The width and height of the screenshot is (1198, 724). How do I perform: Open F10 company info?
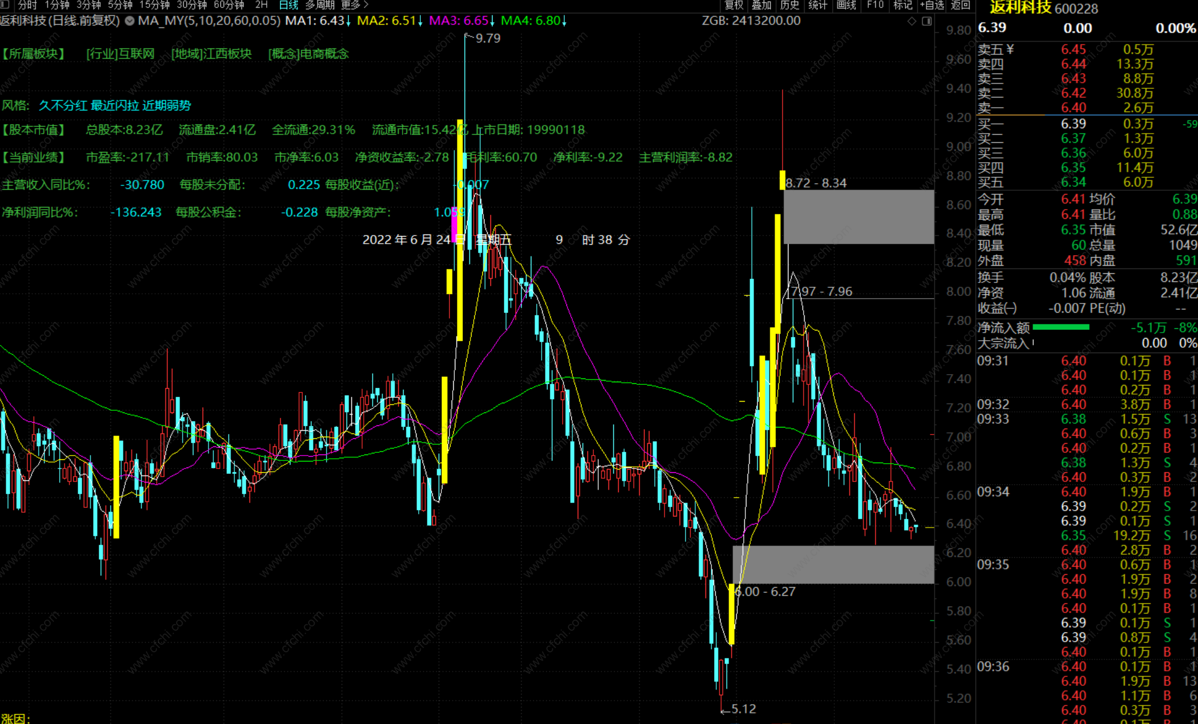point(875,5)
